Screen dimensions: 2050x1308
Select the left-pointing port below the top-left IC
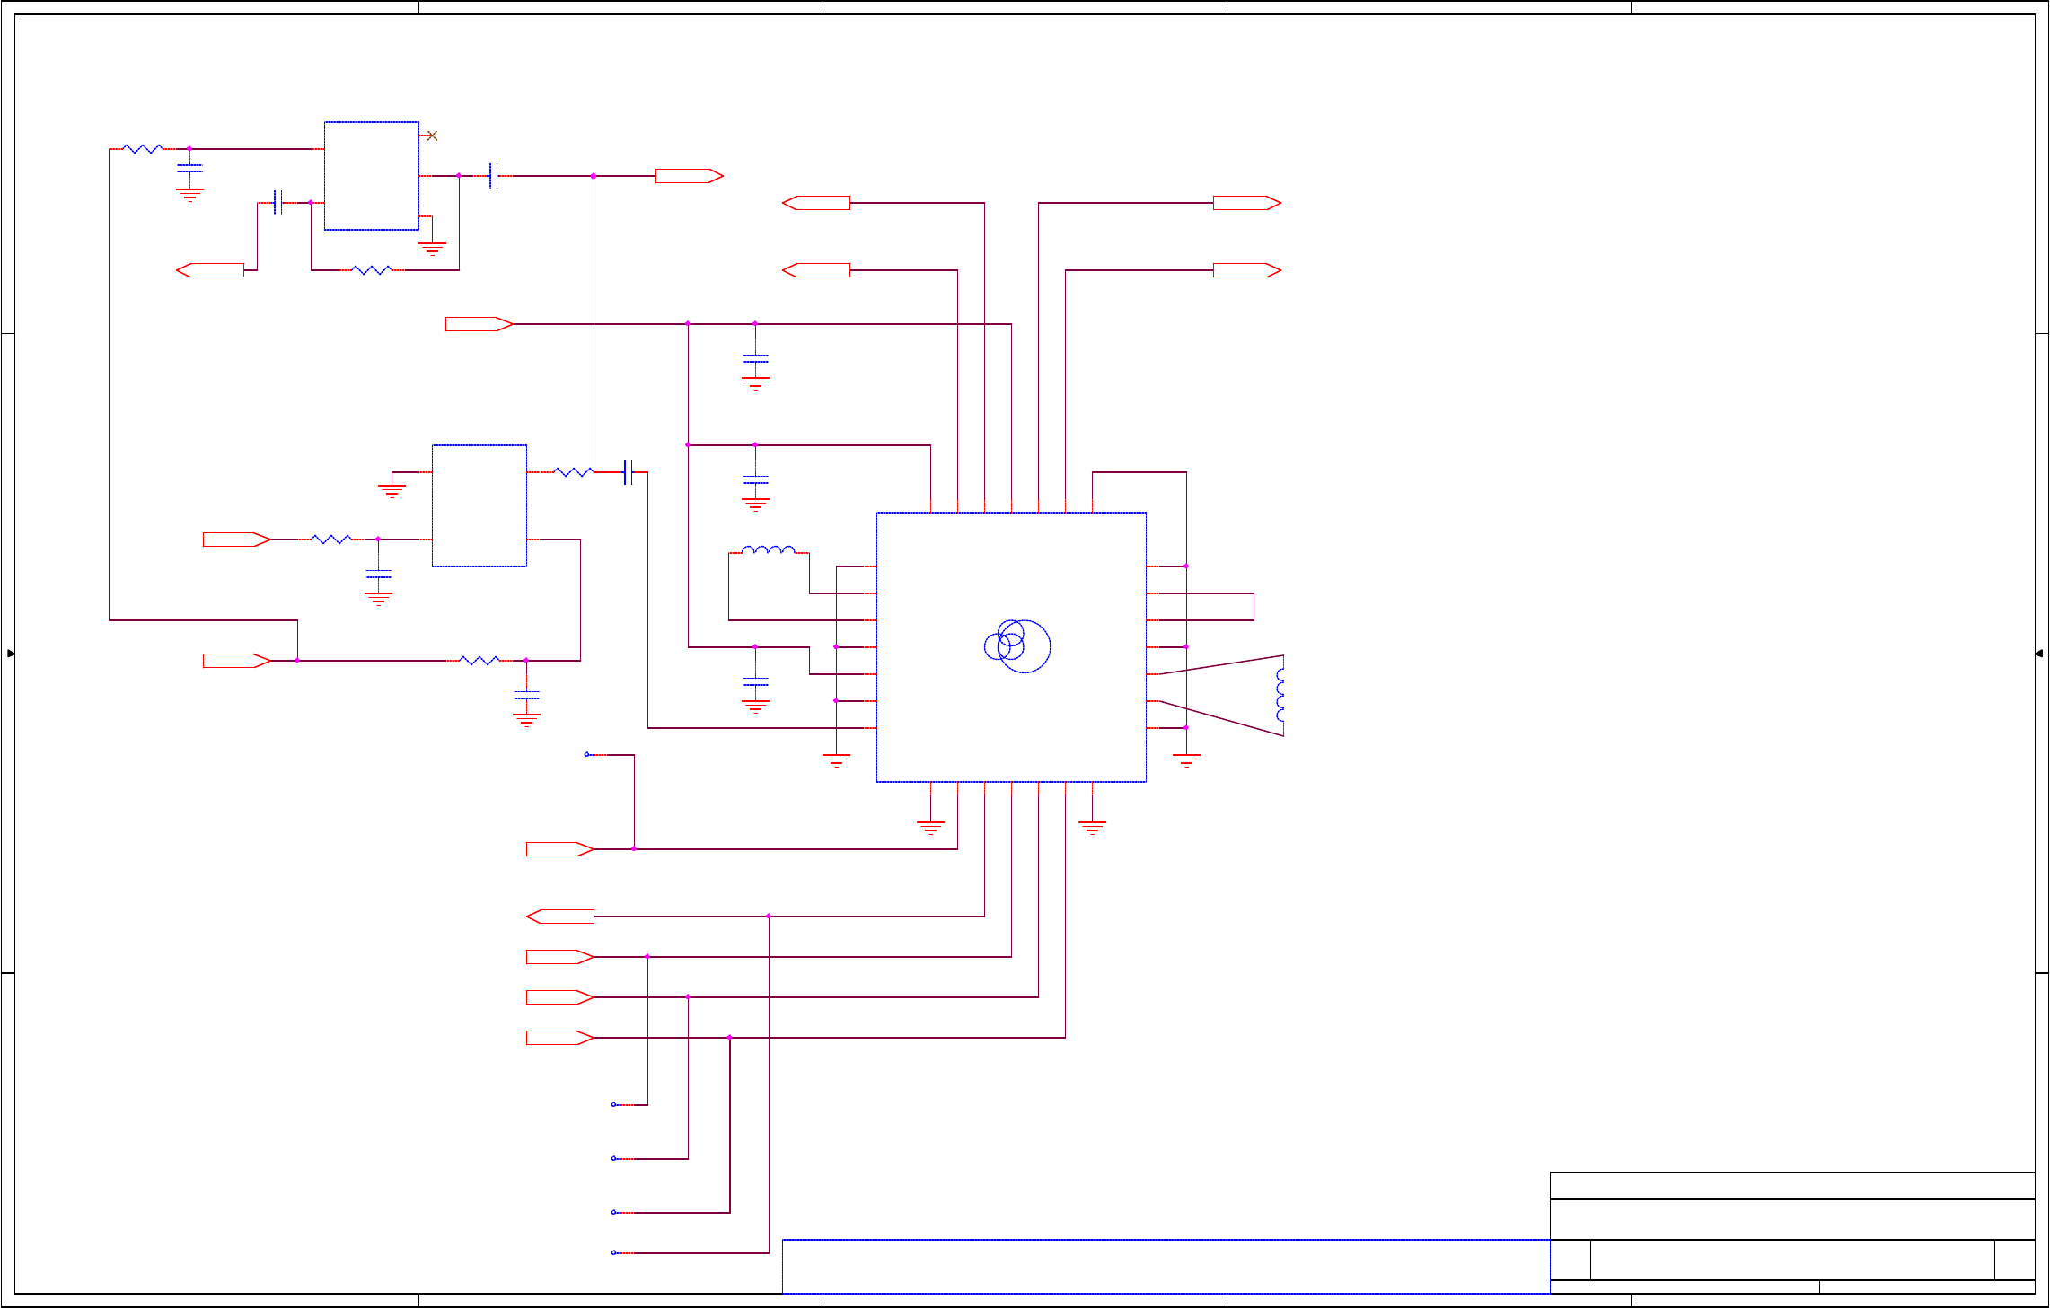coord(210,269)
